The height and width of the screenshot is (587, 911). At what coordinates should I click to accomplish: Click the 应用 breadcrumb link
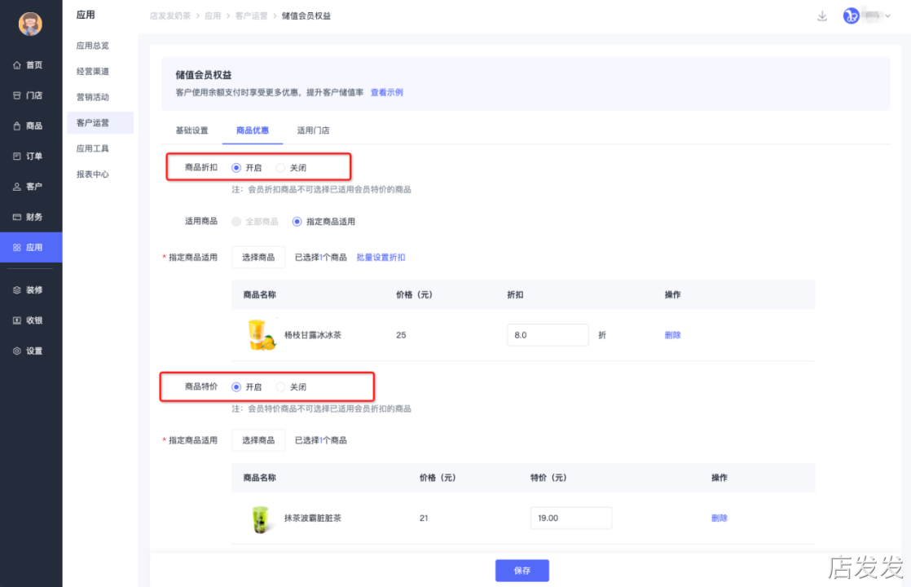pos(213,16)
